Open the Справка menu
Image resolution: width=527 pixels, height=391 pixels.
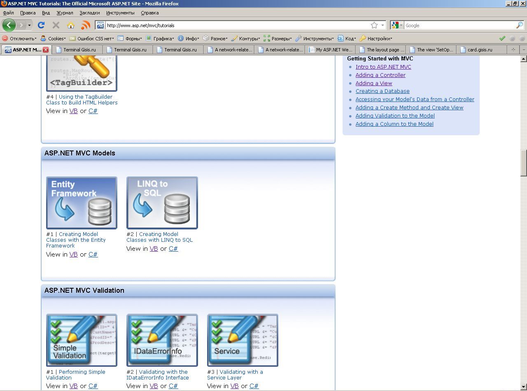(149, 13)
